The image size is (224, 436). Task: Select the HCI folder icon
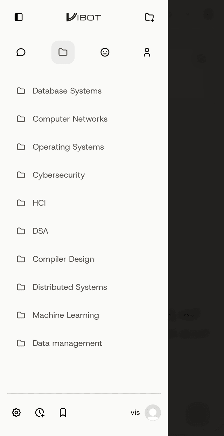pyautogui.click(x=21, y=203)
